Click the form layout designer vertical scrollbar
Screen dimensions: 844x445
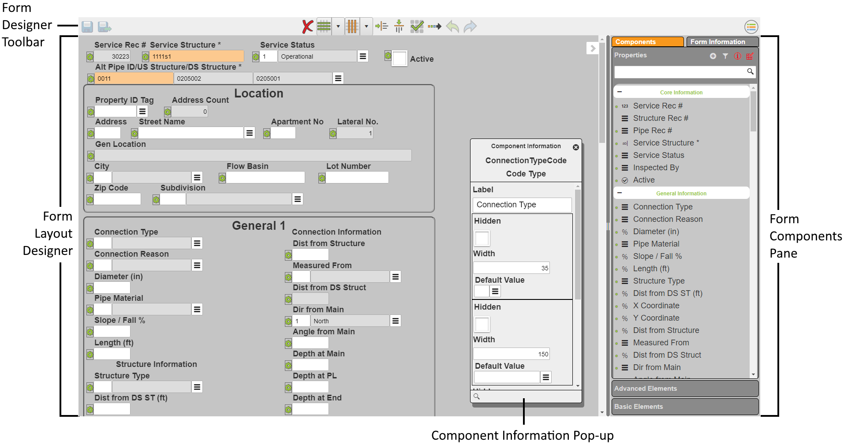602,92
